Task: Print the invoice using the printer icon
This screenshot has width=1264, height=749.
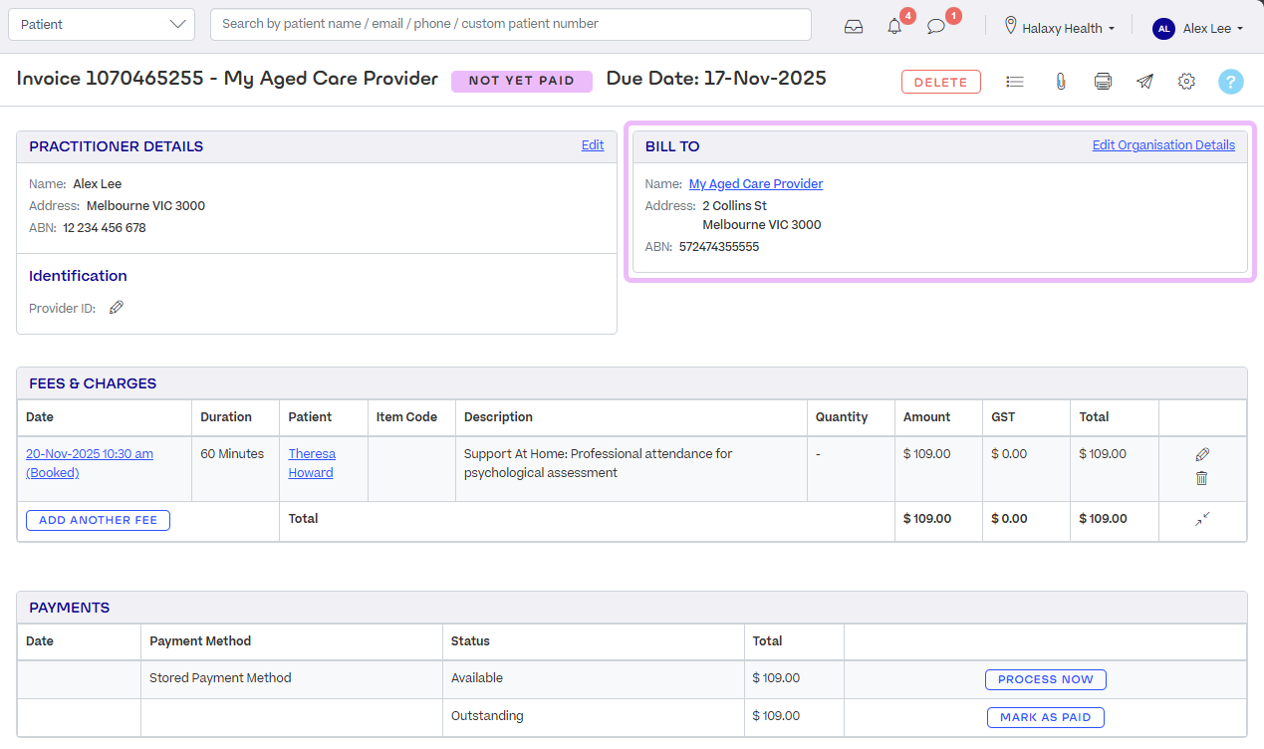Action: 1103,82
